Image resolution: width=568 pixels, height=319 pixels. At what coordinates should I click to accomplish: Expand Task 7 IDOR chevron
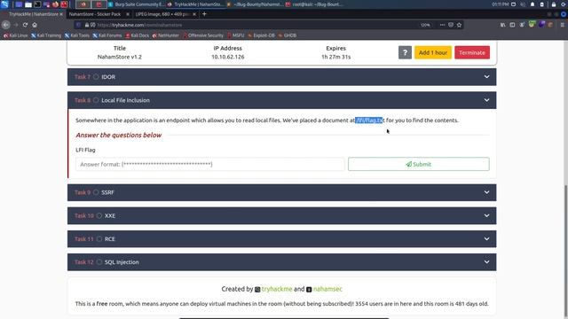pyautogui.click(x=486, y=77)
